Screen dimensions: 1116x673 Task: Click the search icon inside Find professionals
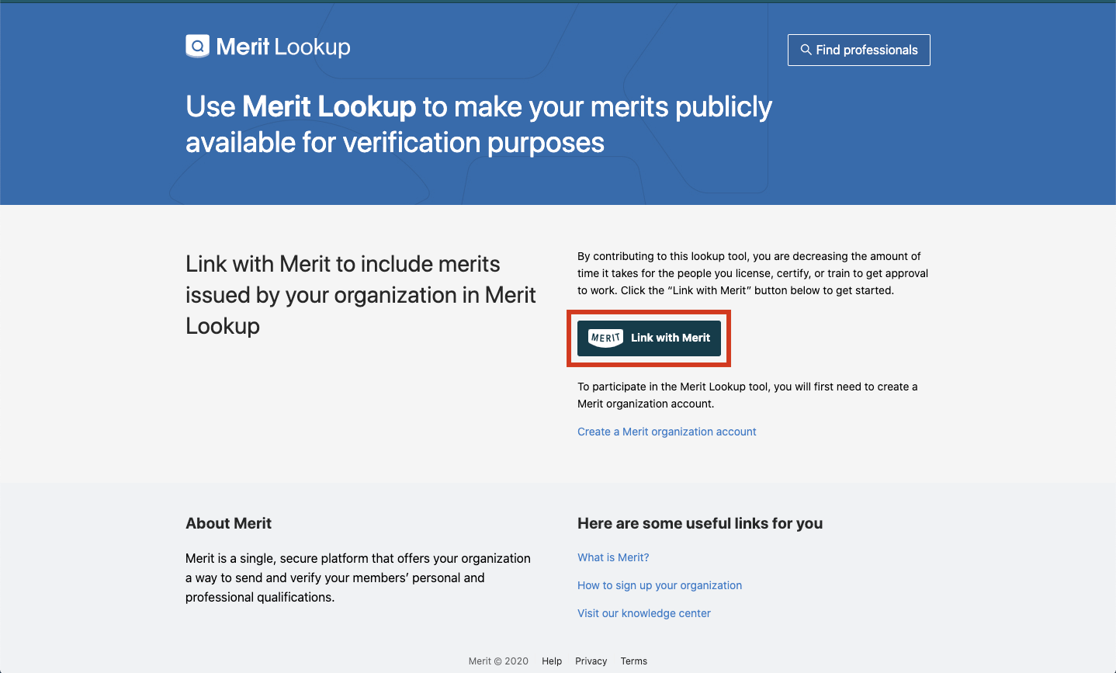click(806, 50)
